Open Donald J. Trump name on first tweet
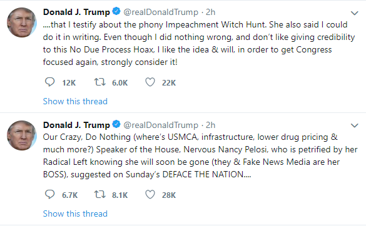The image size is (366, 226). click(x=76, y=12)
